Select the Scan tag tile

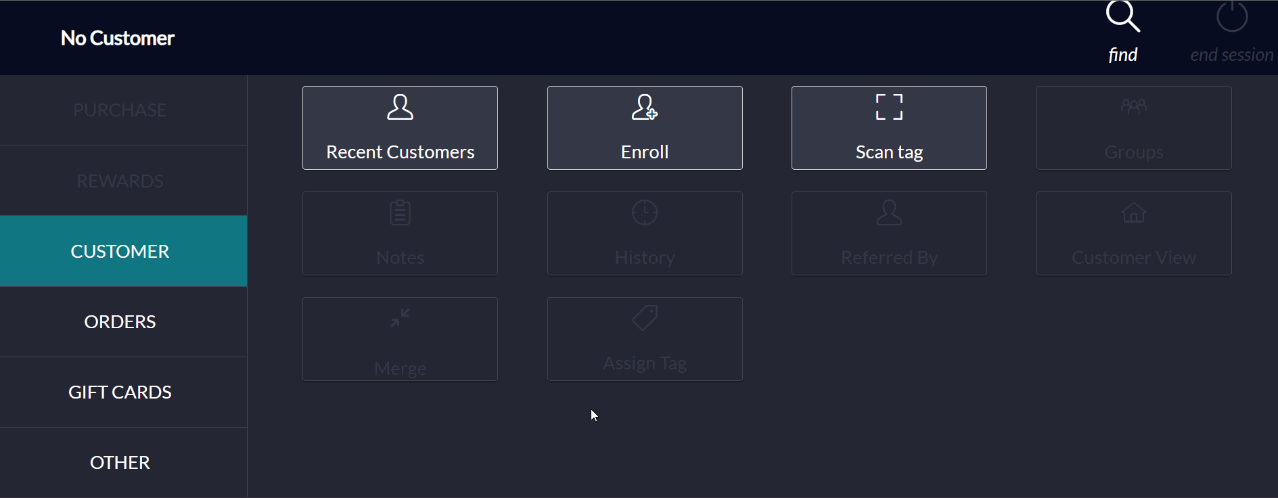[x=889, y=128]
